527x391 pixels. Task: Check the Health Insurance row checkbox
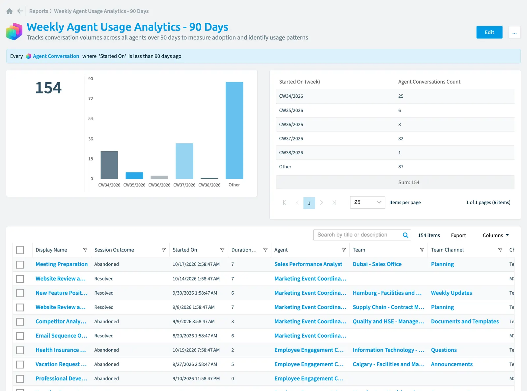coord(20,350)
